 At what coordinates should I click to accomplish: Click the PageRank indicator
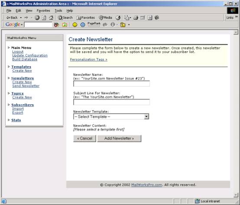94,24
